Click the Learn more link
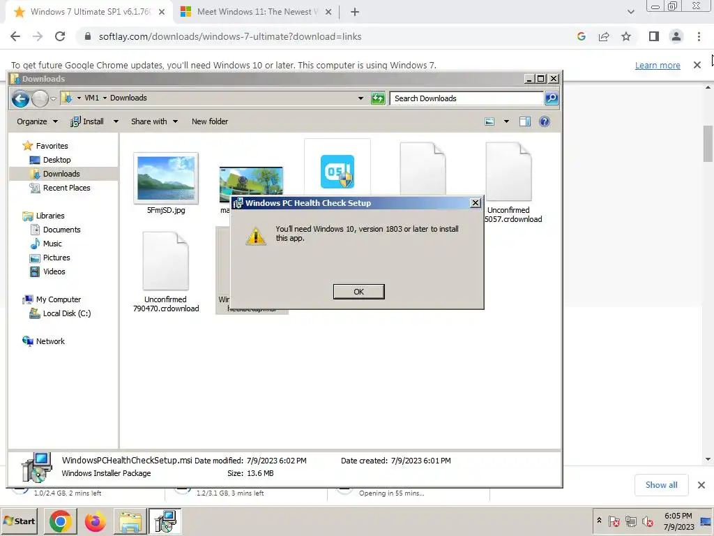 (x=658, y=65)
